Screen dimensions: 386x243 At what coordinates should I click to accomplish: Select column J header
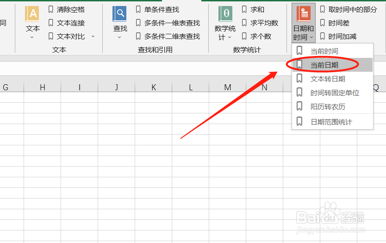pos(117,87)
